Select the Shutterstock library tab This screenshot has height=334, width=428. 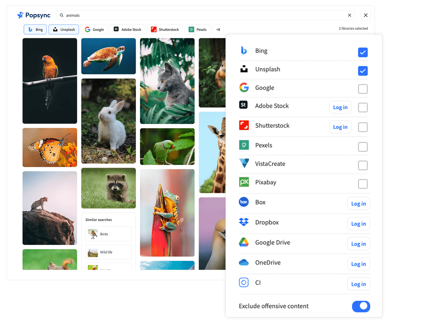(x=165, y=29)
